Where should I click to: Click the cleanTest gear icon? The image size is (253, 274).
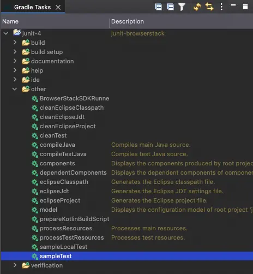click(x=35, y=136)
